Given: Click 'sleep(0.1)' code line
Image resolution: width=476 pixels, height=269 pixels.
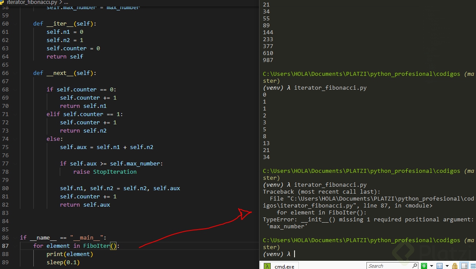Looking at the screenshot, I should (x=63, y=262).
